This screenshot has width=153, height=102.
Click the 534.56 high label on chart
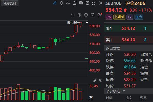click(x=72, y=23)
